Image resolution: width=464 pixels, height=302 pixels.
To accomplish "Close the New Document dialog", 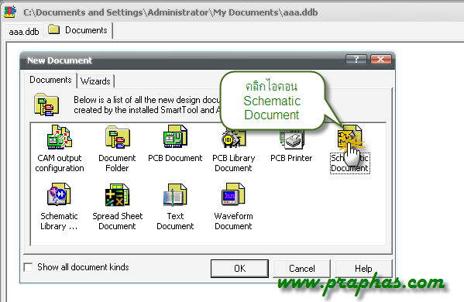I will tap(381, 60).
